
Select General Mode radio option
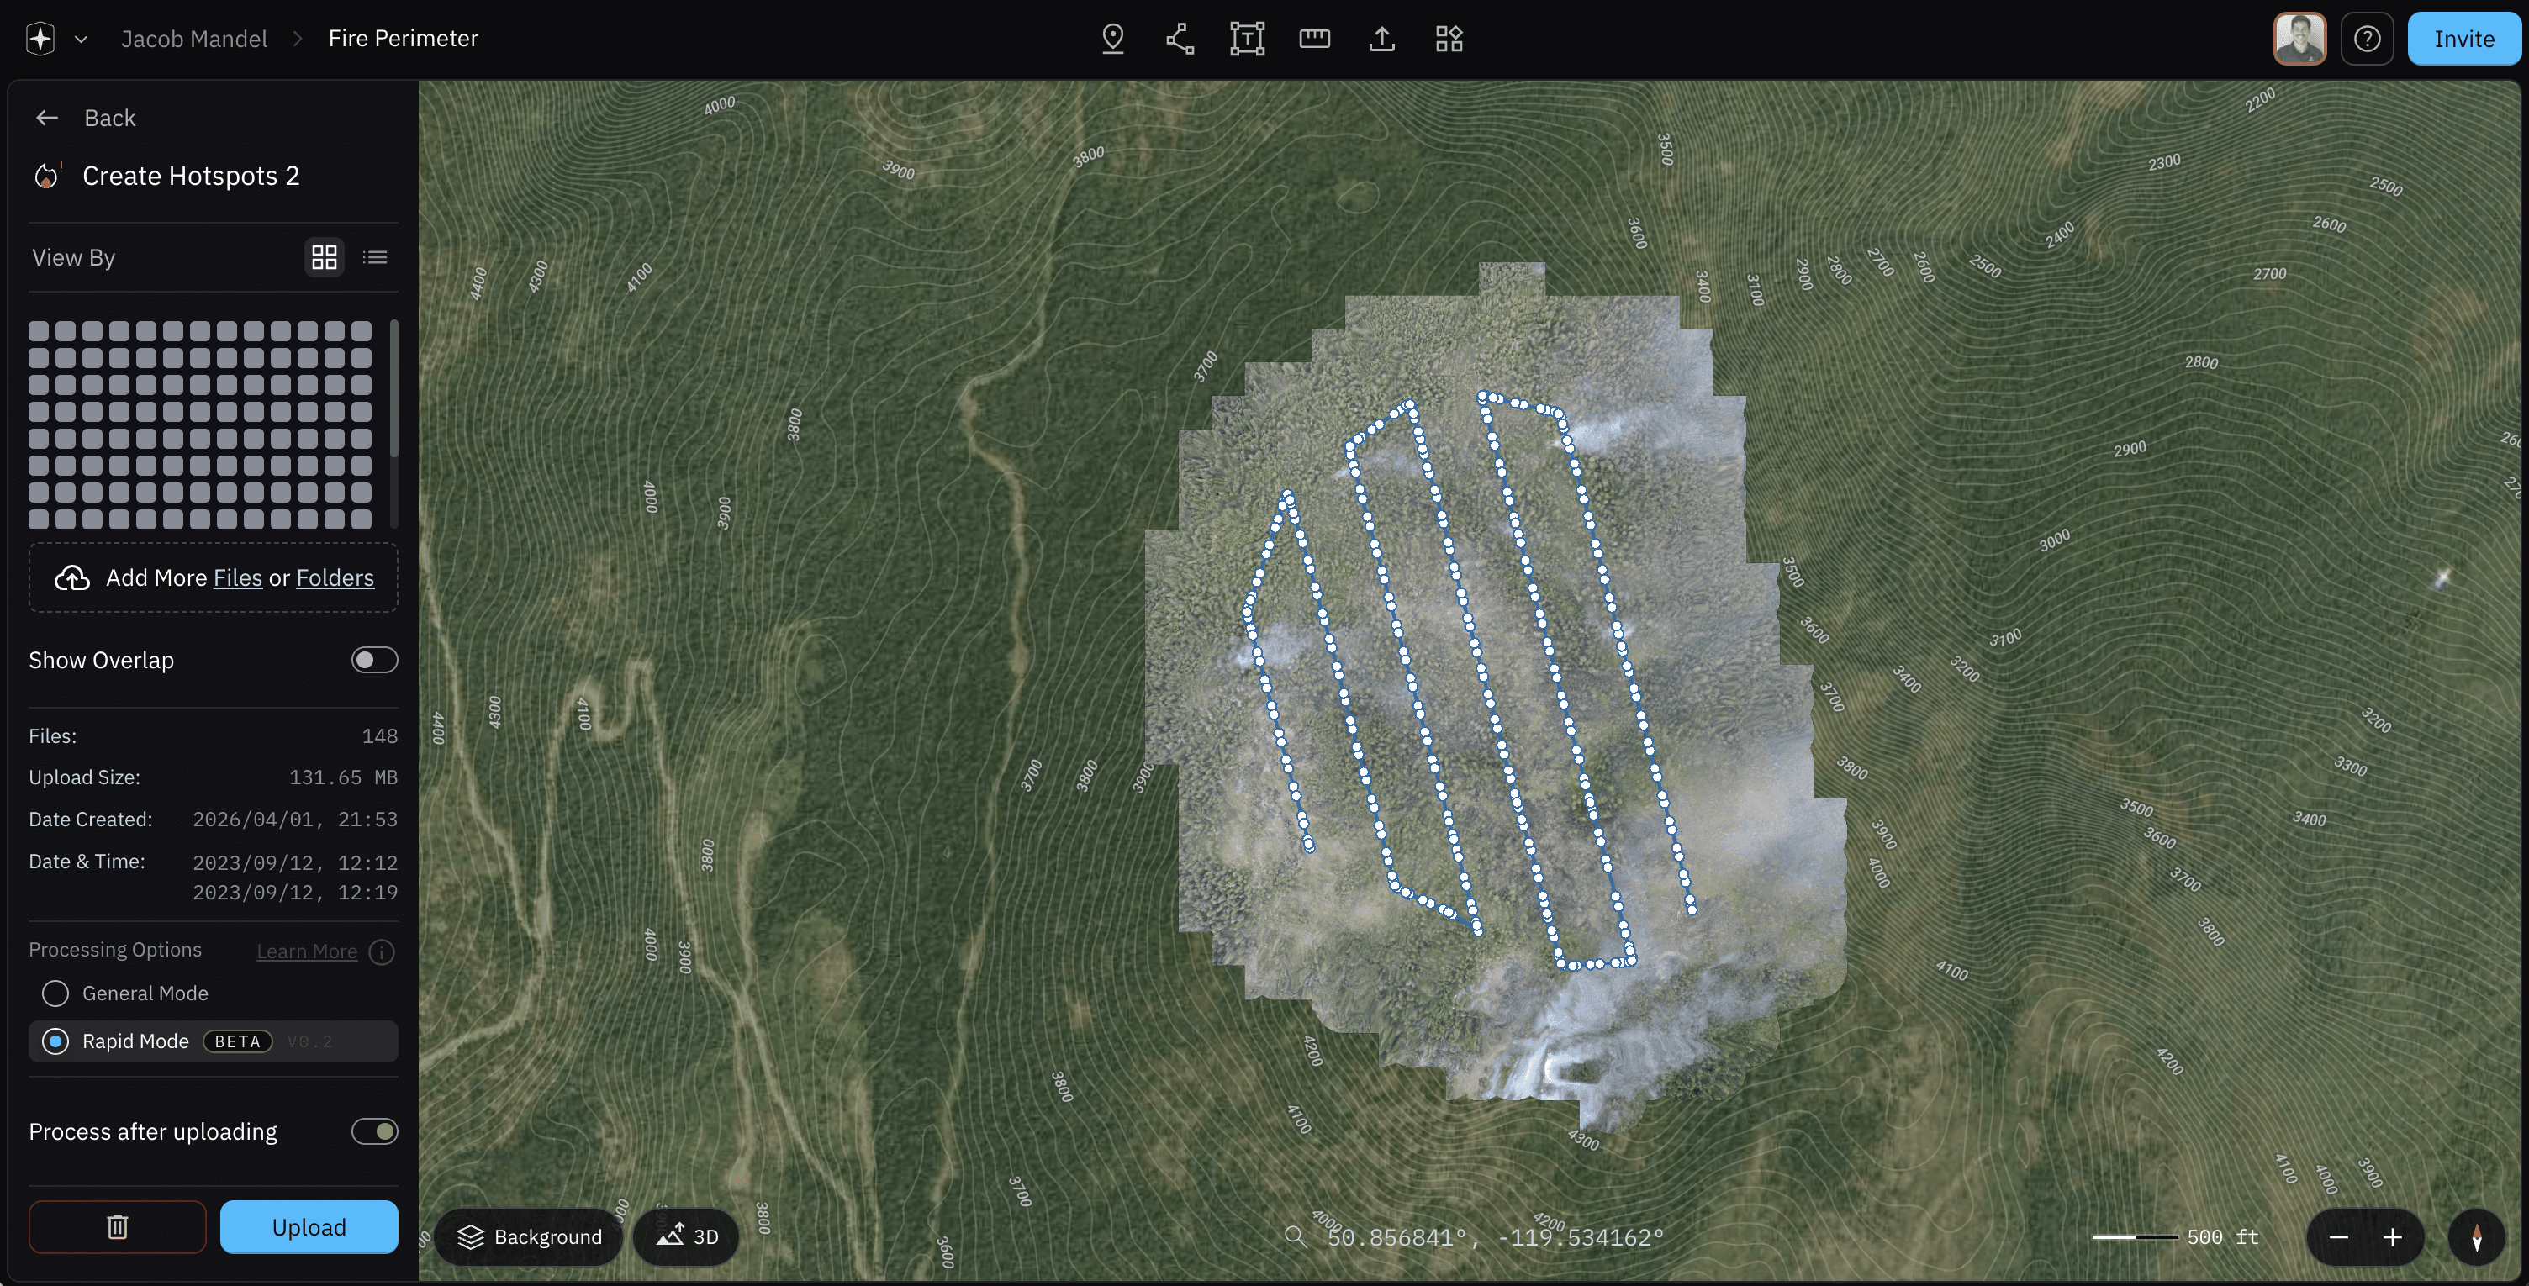(56, 993)
